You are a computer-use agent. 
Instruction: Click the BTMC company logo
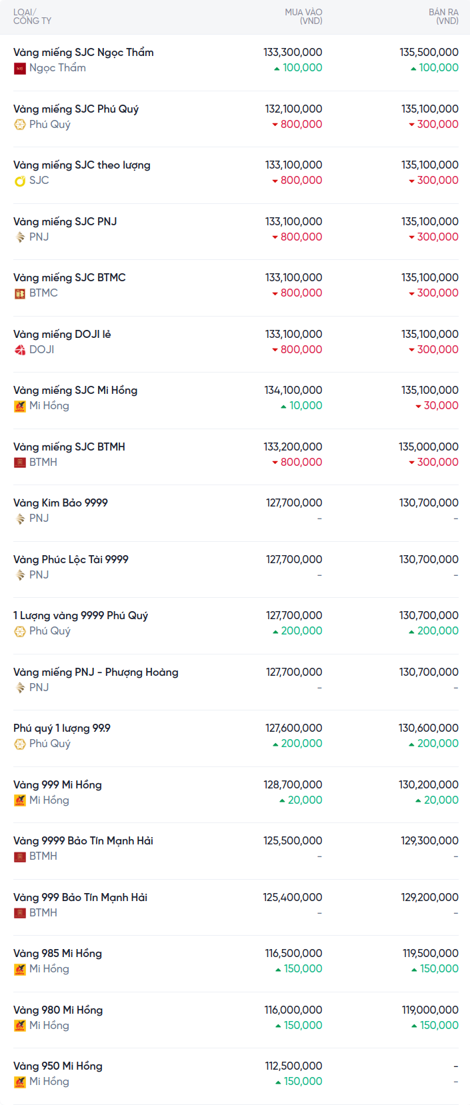click(20, 293)
